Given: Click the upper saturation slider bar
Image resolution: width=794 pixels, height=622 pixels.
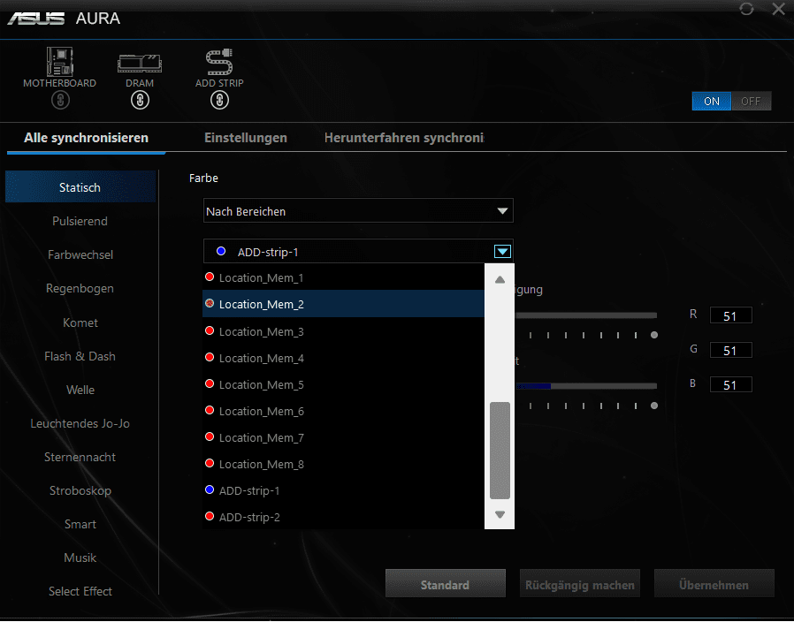Looking at the screenshot, I should (586, 315).
